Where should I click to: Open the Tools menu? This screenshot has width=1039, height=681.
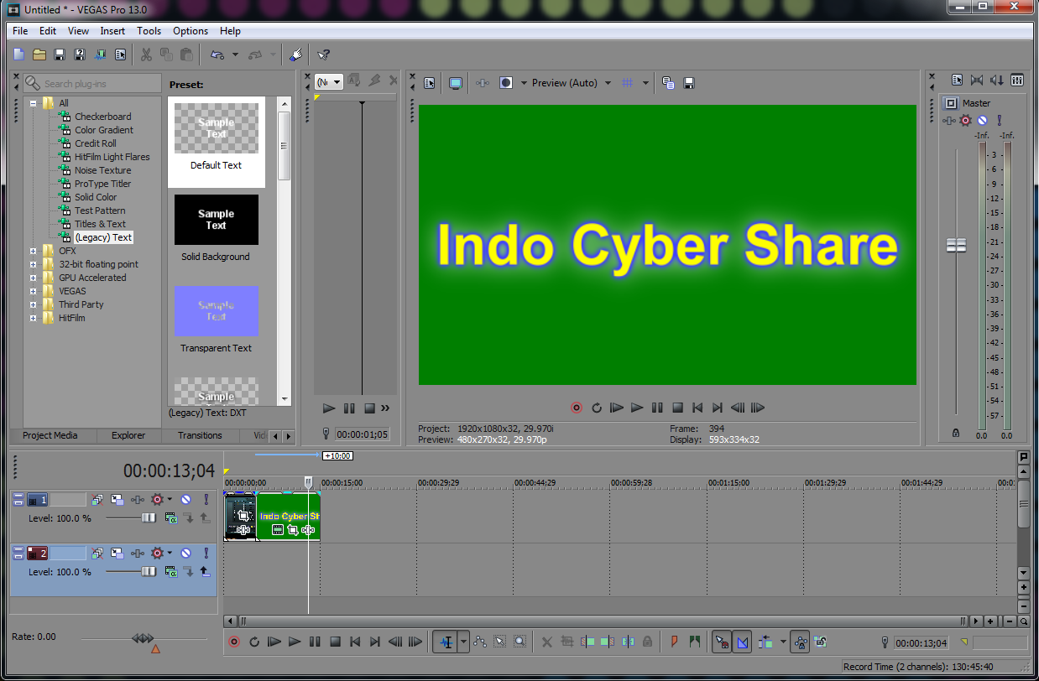tap(149, 31)
